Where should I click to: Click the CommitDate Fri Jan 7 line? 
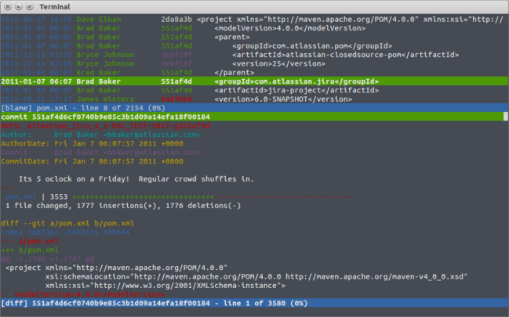click(93, 161)
